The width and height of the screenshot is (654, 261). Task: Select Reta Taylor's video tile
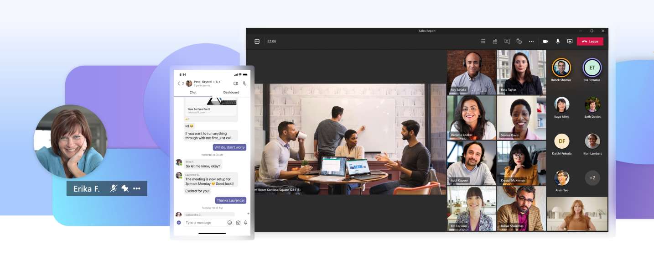(x=521, y=72)
